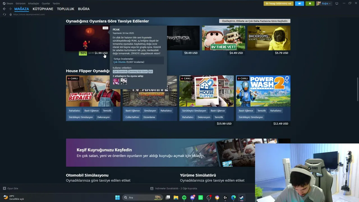The image size is (359, 202).
Task: Click the Steam icon on the taskbar
Action: [x=241, y=198]
